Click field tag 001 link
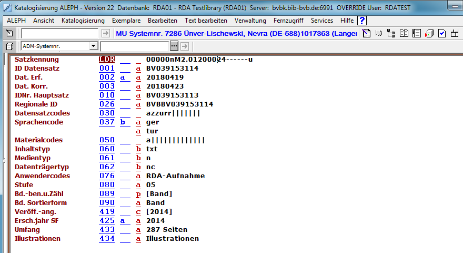 [x=107, y=69]
